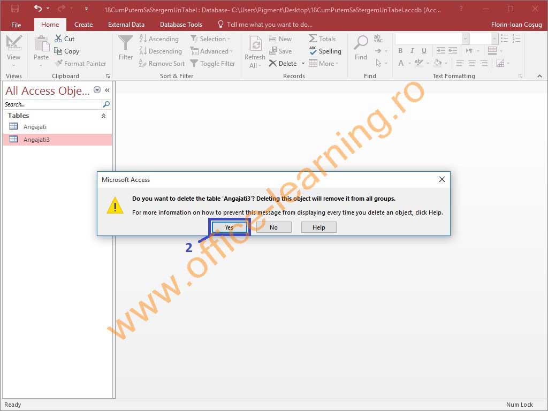Click the Tell me lightbulb icon

click(x=220, y=24)
